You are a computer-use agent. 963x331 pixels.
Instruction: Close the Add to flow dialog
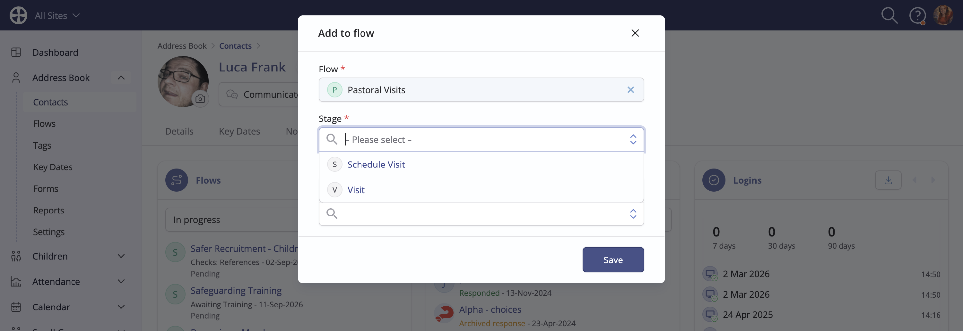[x=635, y=33]
